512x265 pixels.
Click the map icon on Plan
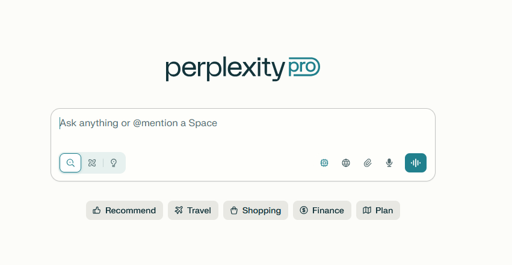[367, 210]
